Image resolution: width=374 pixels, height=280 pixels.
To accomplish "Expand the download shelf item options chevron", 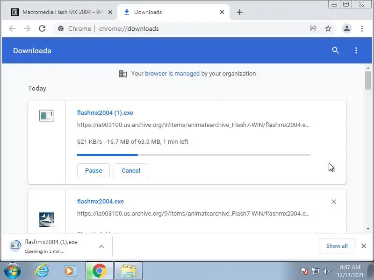I will point(101,246).
